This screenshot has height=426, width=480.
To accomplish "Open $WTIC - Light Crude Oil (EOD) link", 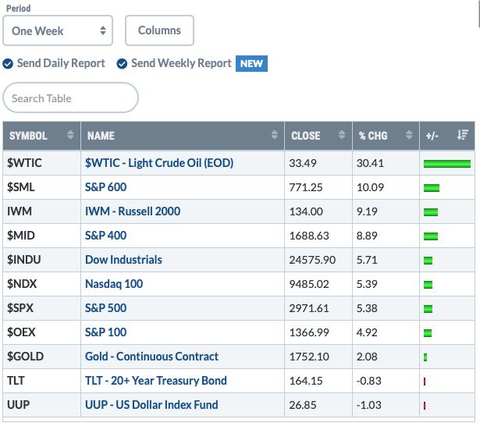I will coord(159,163).
